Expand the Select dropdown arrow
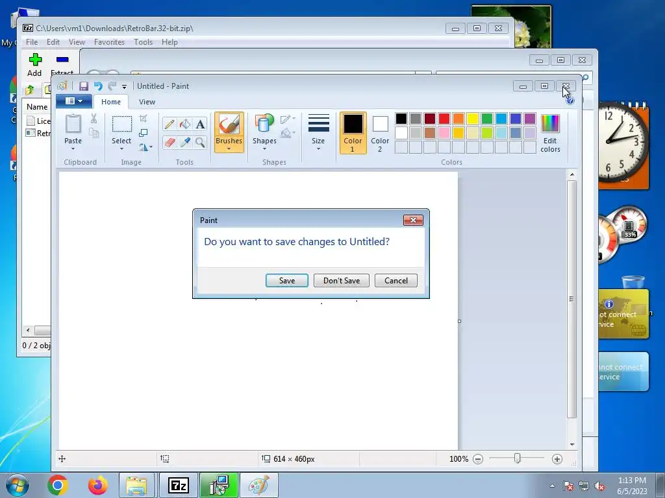The width and height of the screenshot is (665, 498). [x=121, y=148]
